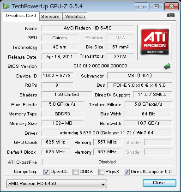Click the DirectX Support field 11.0 / SM5.0

152,95
